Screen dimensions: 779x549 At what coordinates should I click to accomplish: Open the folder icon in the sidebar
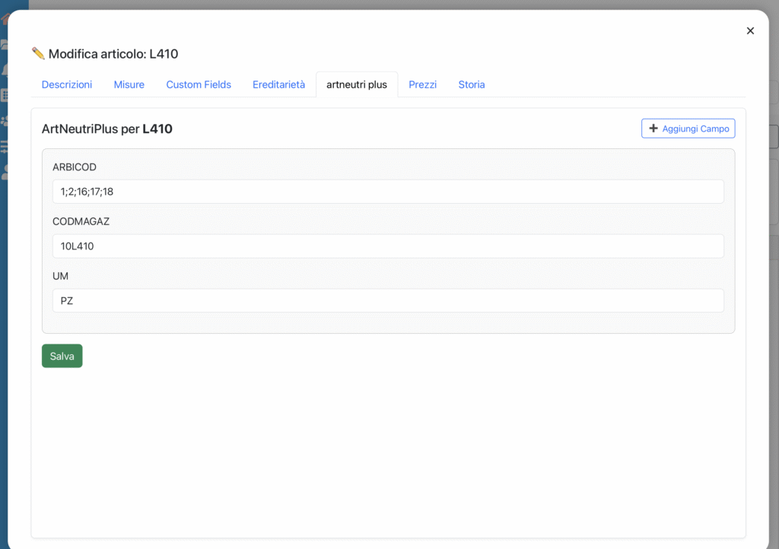pos(4,44)
